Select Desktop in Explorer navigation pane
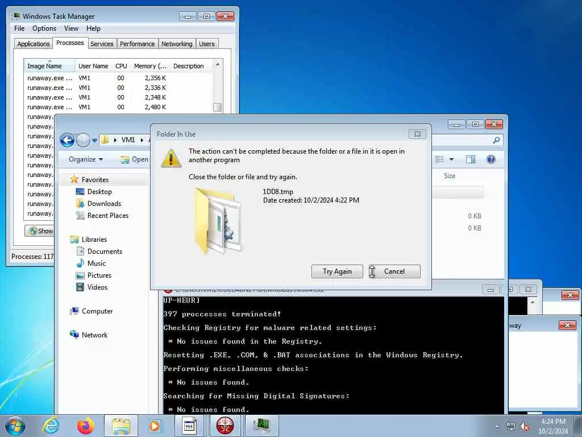The width and height of the screenshot is (582, 437). [99, 192]
